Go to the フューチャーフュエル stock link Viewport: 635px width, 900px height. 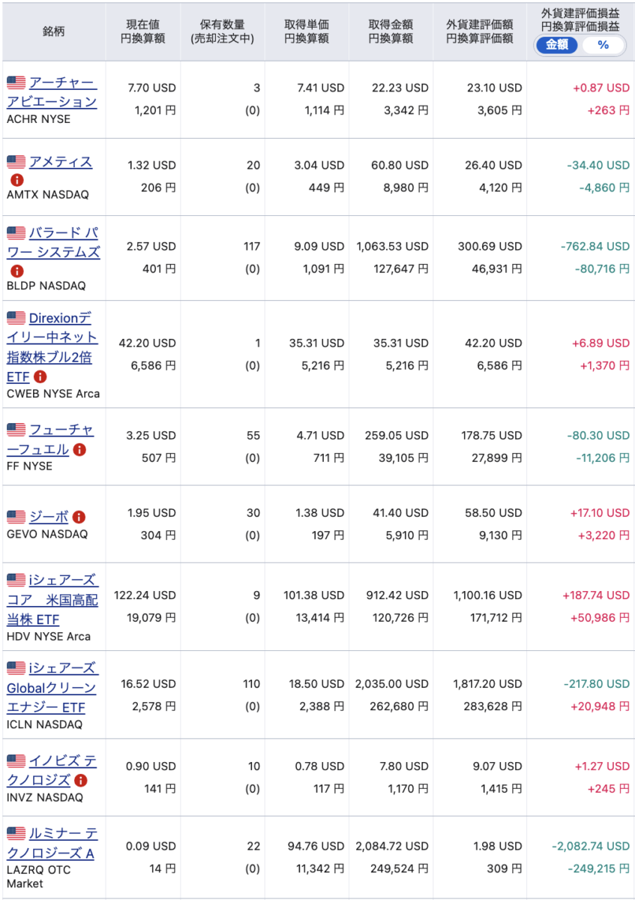point(60,439)
